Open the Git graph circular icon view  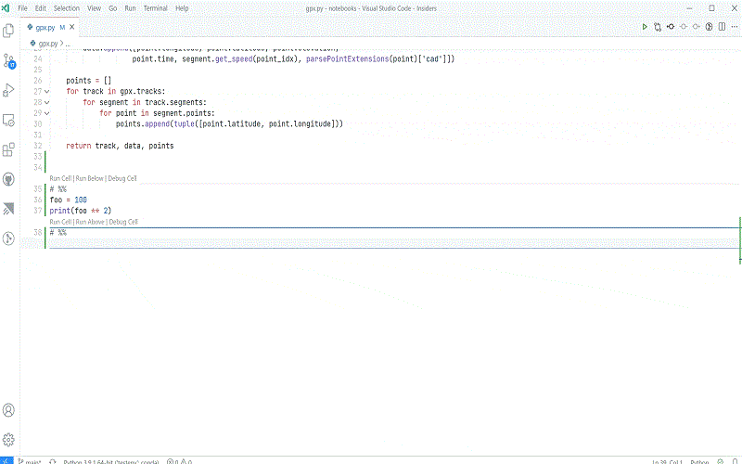(8, 238)
